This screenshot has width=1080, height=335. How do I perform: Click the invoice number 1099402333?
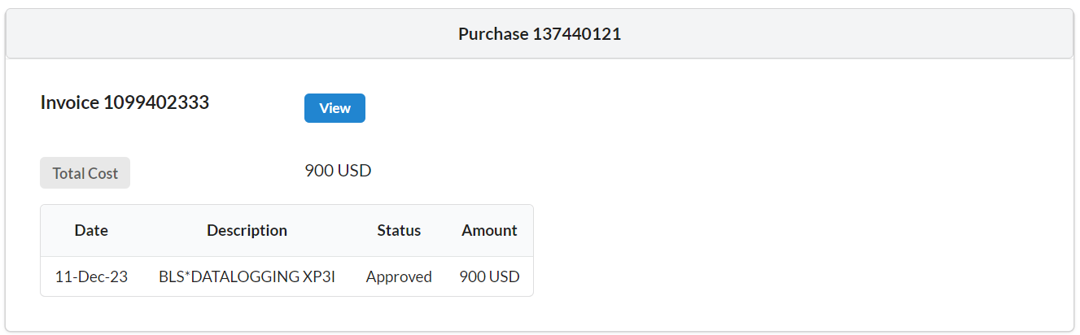[156, 102]
